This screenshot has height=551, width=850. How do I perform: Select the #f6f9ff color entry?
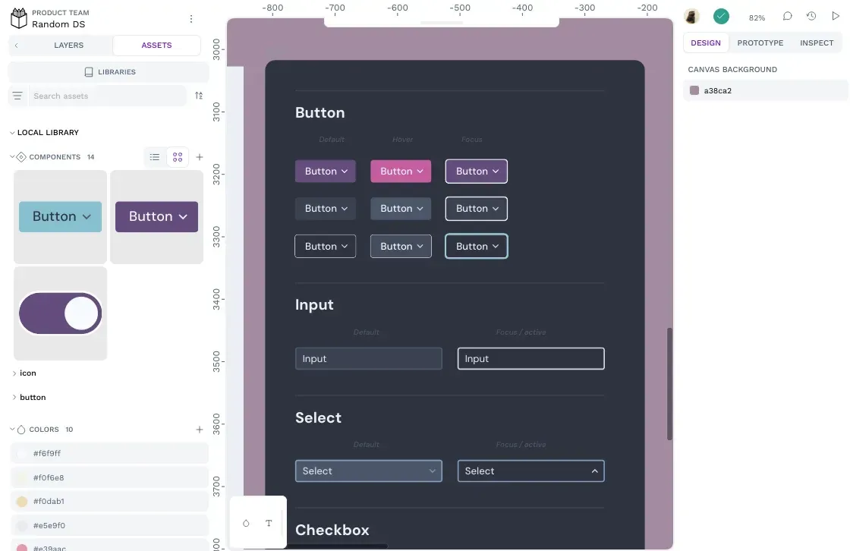109,453
